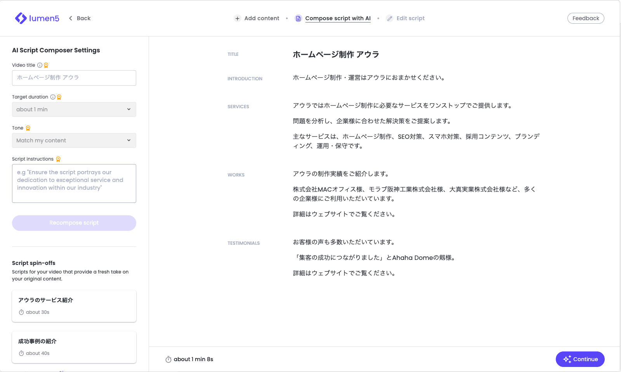The image size is (621, 372).
Task: Click the premium badge beside Target duration
Action: (x=59, y=97)
